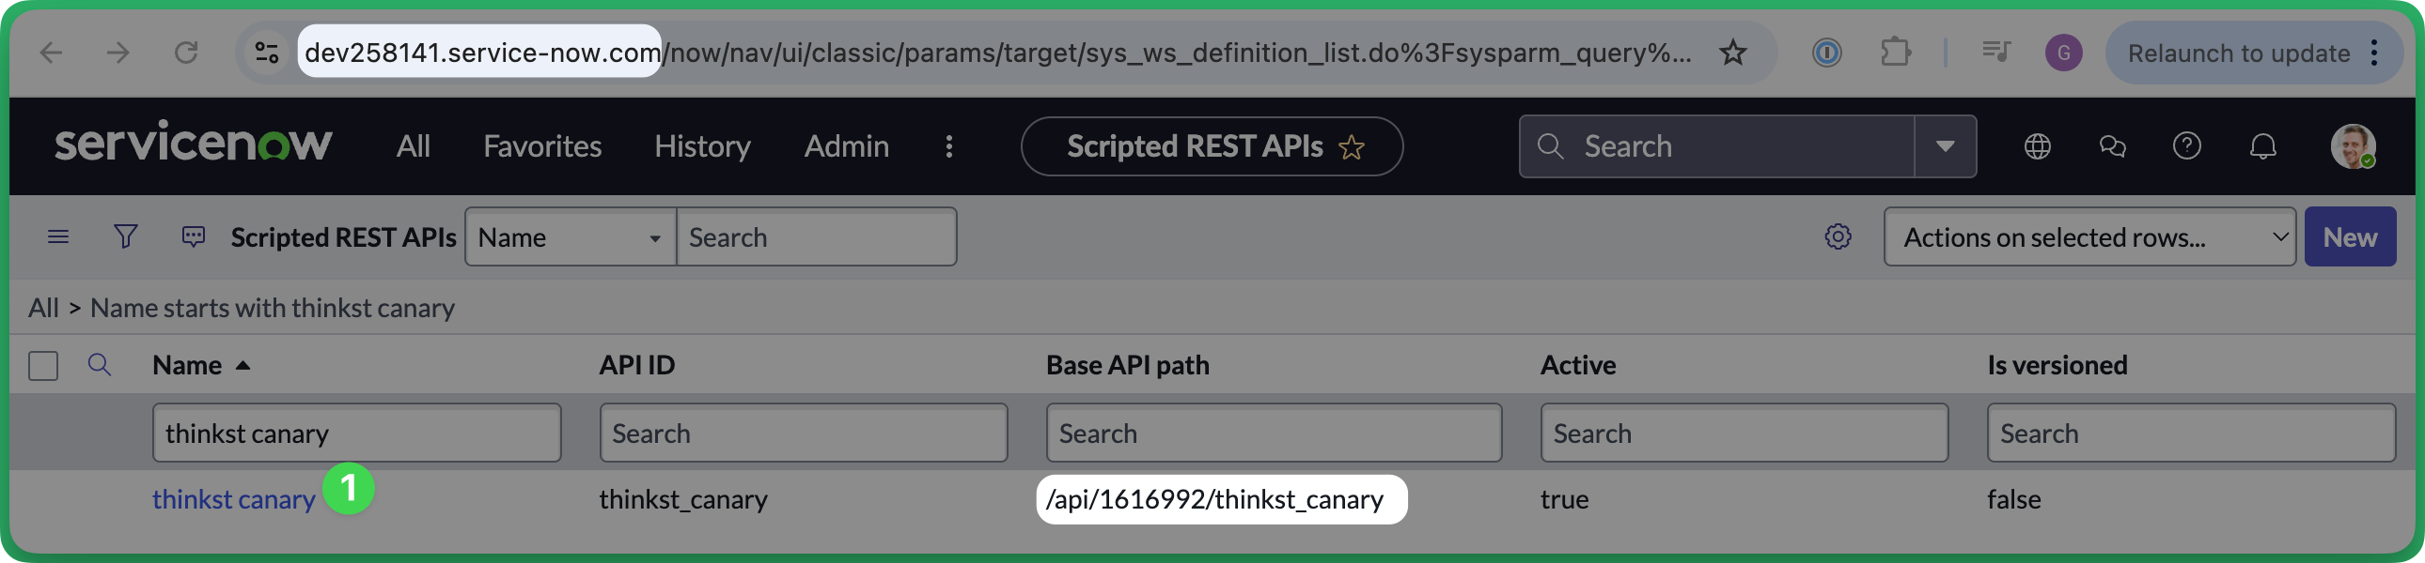Go forward in browser history
Viewport: 2425px width, 563px height.
click(117, 53)
